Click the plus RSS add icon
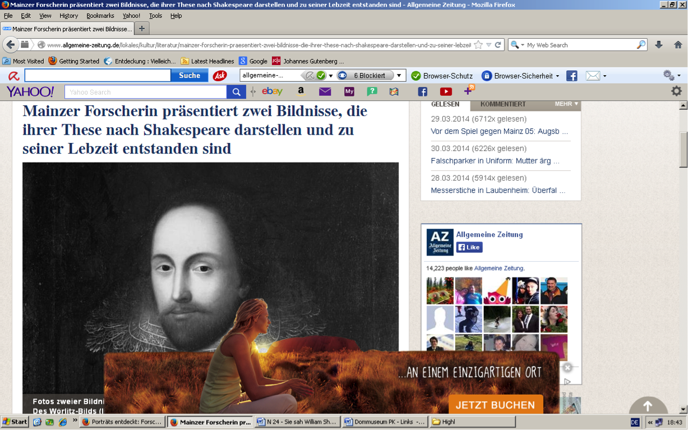Screen dimensions: 688x430 [469, 90]
